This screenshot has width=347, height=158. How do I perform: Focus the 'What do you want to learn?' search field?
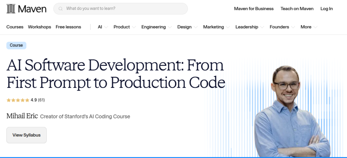(x=121, y=8)
